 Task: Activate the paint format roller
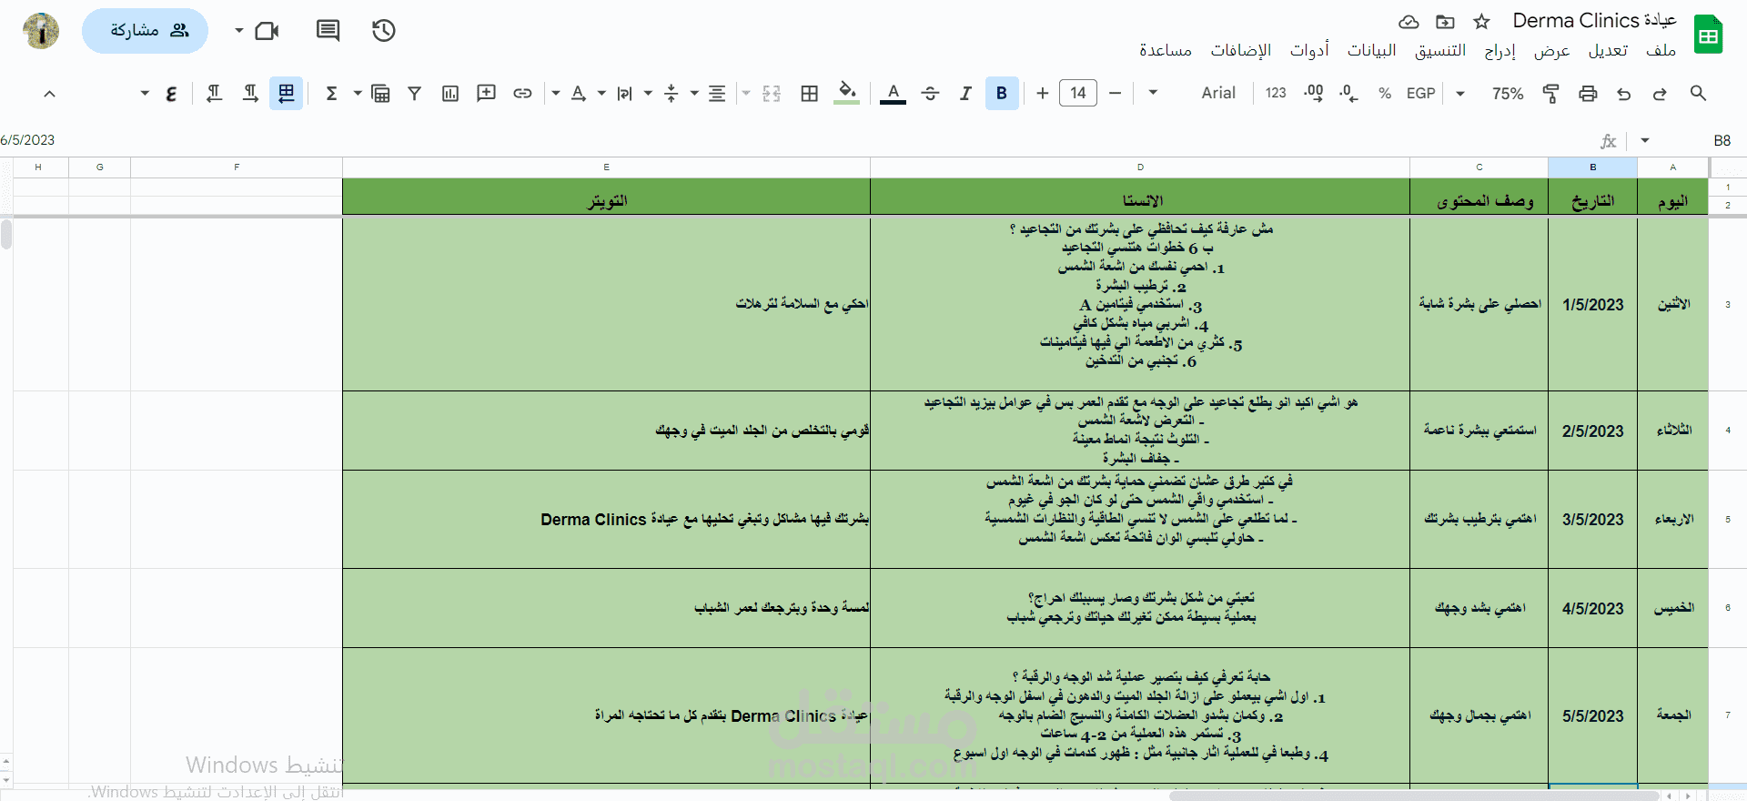coord(1551,93)
